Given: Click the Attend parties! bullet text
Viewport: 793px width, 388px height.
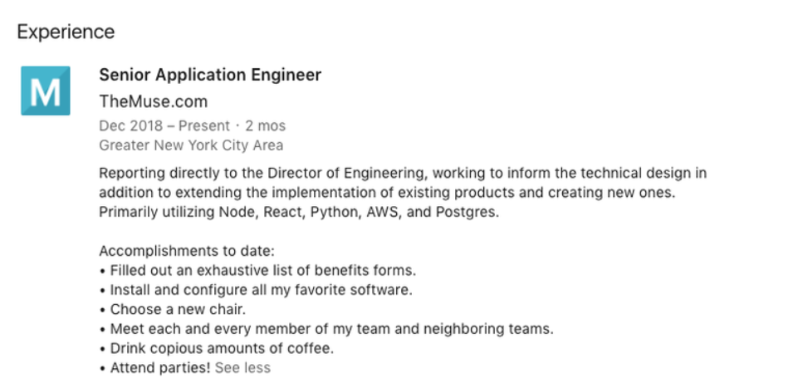Looking at the screenshot, I should (154, 368).
